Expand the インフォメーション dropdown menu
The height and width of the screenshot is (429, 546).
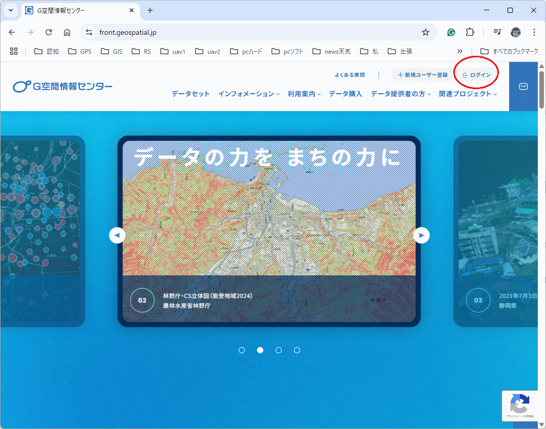coord(249,94)
